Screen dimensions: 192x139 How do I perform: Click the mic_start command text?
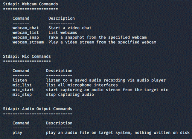(23, 90)
